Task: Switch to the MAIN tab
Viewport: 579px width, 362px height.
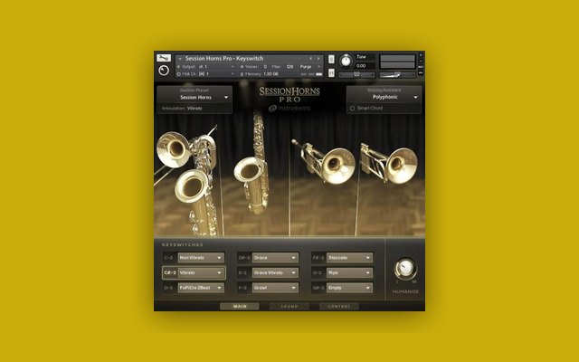Action: pyautogui.click(x=240, y=306)
